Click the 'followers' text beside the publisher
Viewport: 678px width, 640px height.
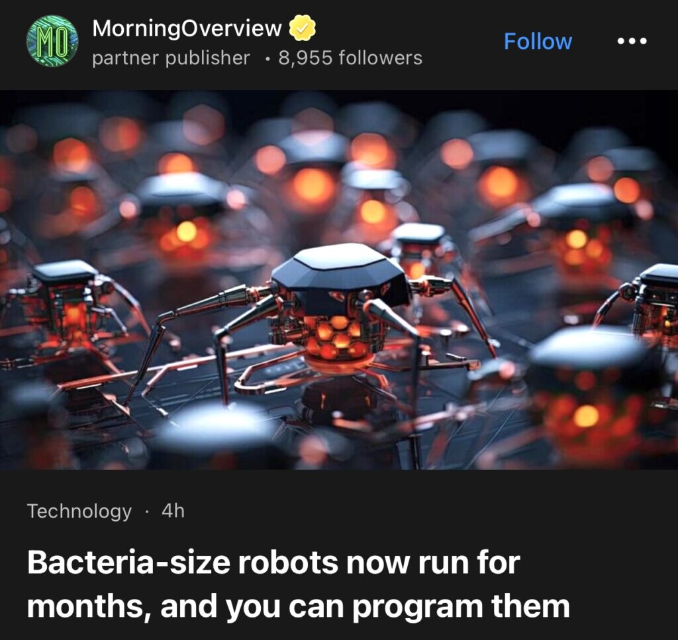coord(381,58)
